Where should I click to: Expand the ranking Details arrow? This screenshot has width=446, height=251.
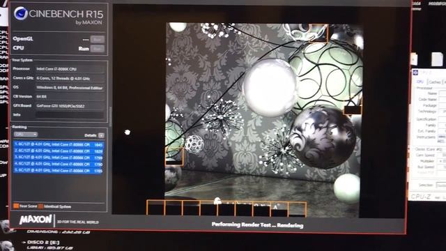click(101, 135)
